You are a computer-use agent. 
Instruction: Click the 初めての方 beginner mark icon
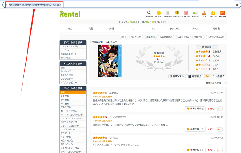click(x=177, y=13)
